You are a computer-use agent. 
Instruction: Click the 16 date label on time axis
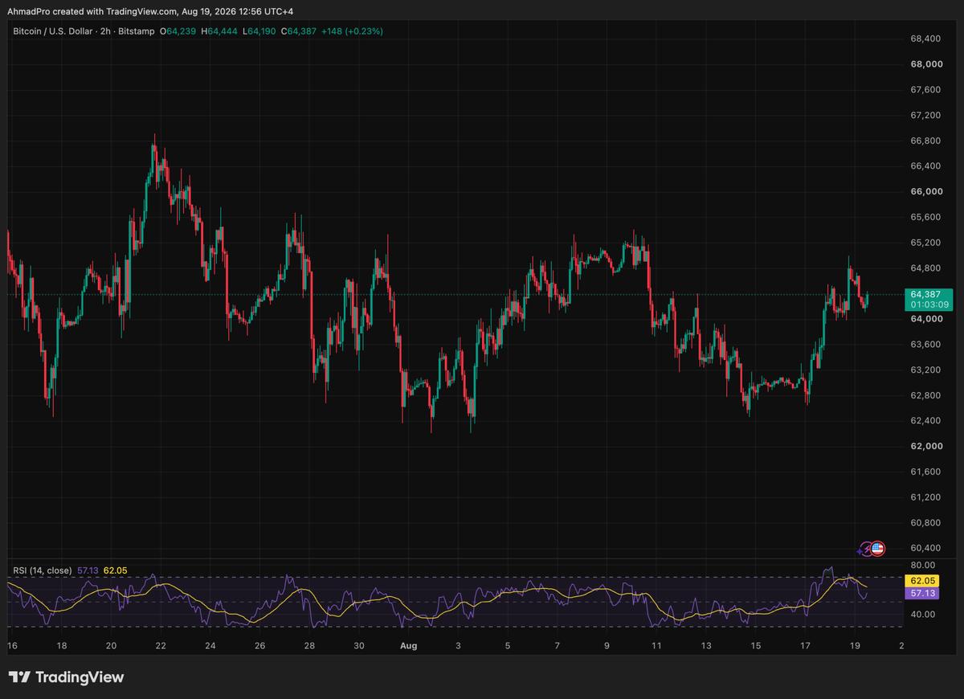[12, 645]
